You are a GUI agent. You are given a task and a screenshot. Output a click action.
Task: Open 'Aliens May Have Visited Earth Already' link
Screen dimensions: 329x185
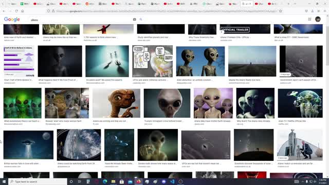212,121
